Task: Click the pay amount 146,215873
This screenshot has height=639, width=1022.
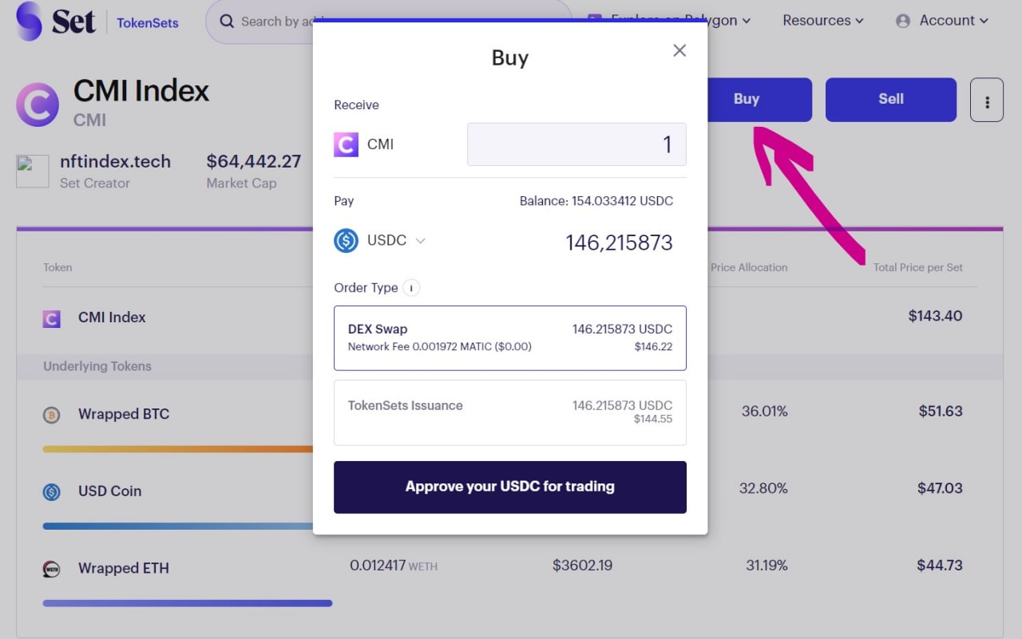Action: (x=620, y=243)
